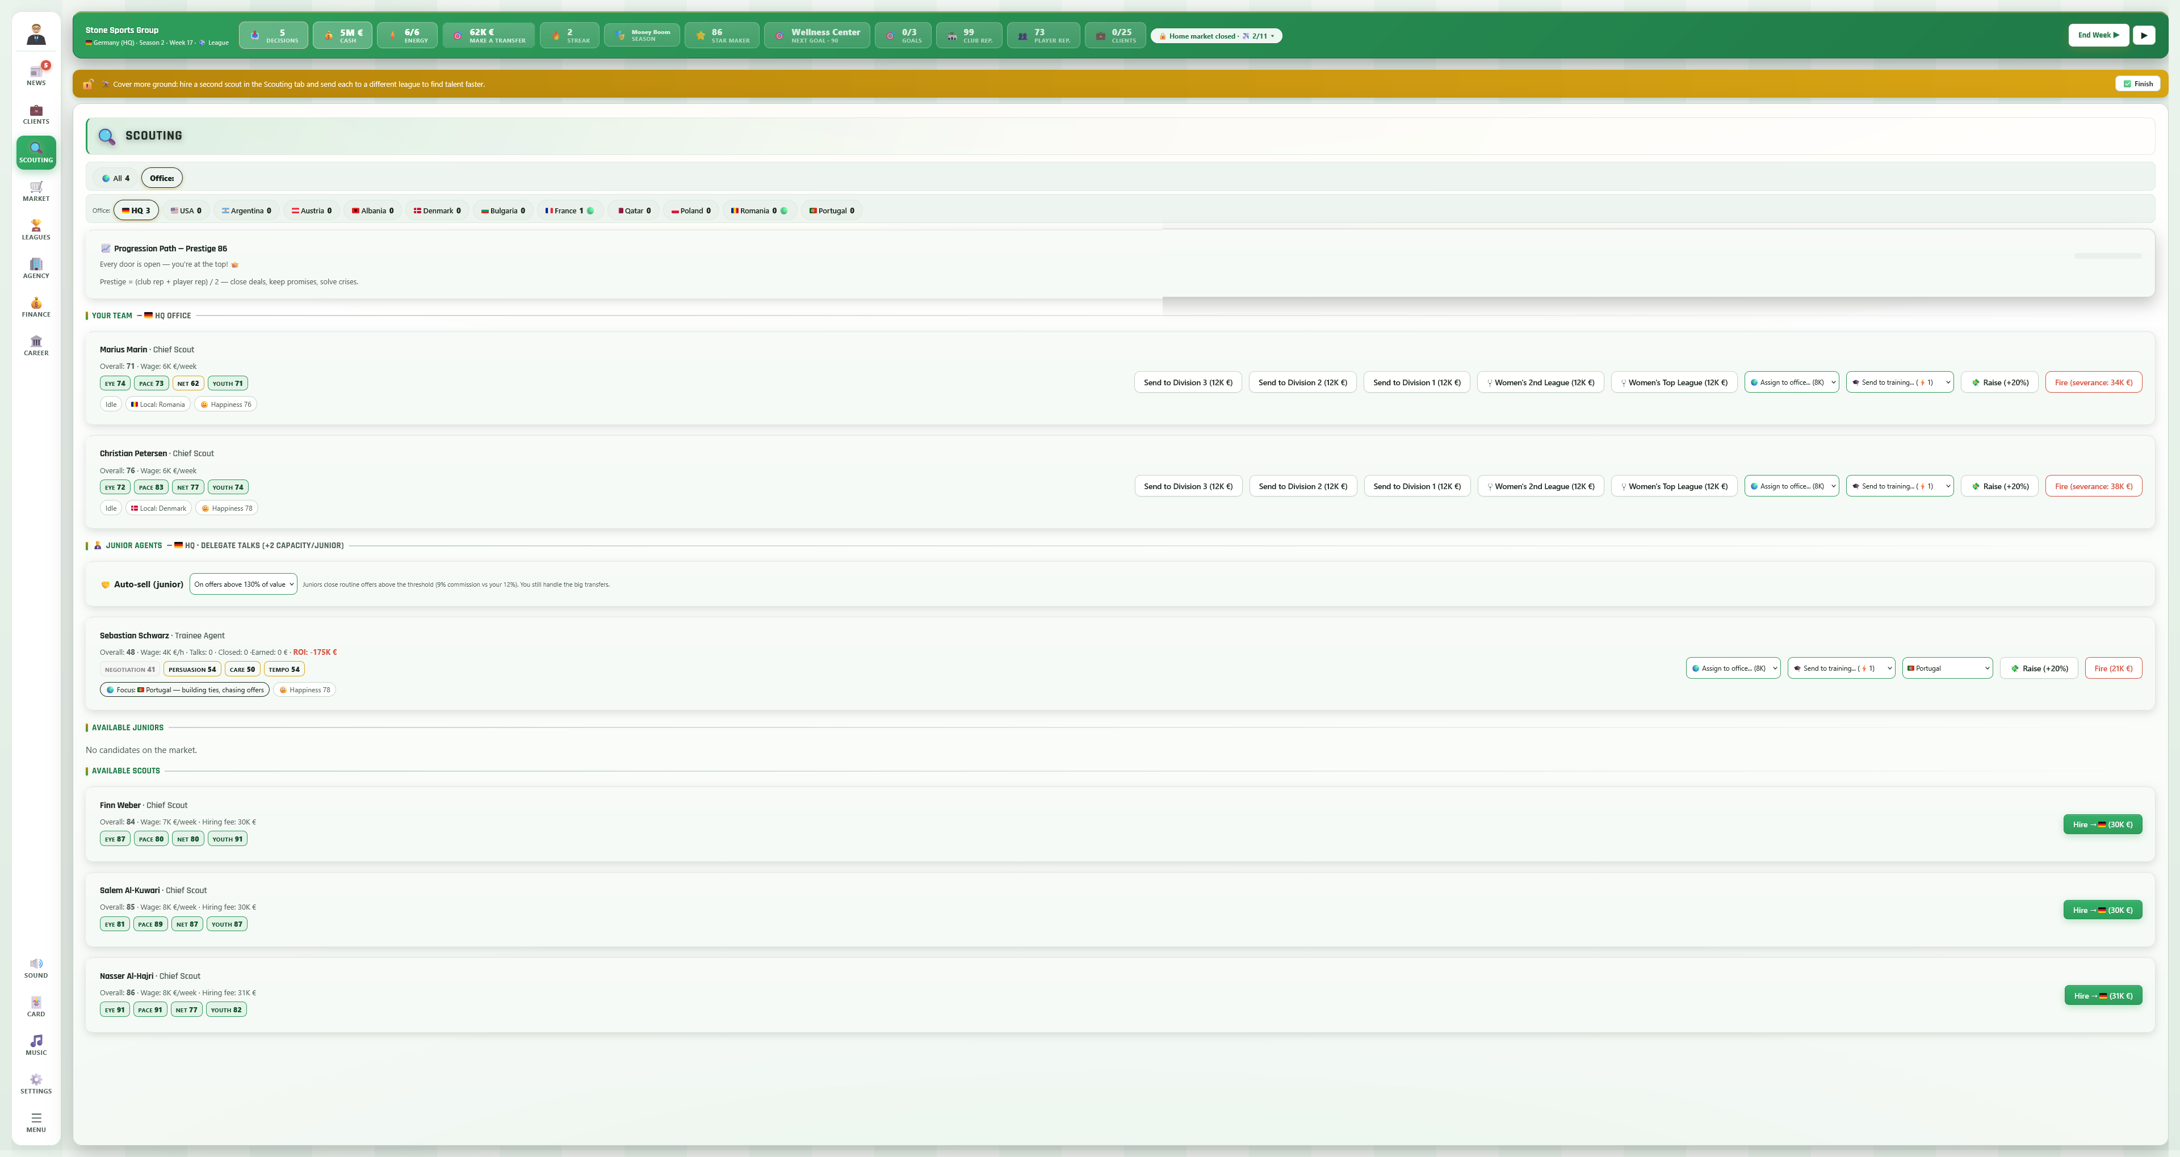
Task: Fire Christian Petersen (severance 38K)
Action: pyautogui.click(x=2094, y=486)
